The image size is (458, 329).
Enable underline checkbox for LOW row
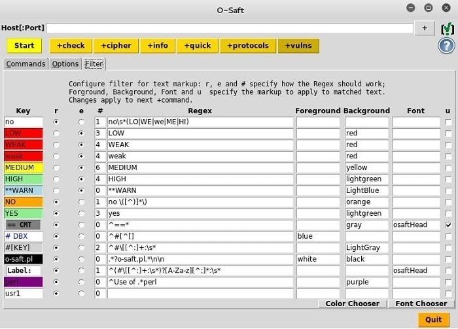(448, 133)
